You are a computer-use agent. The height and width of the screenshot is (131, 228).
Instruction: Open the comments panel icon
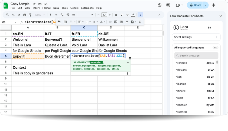(x=168, y=5)
